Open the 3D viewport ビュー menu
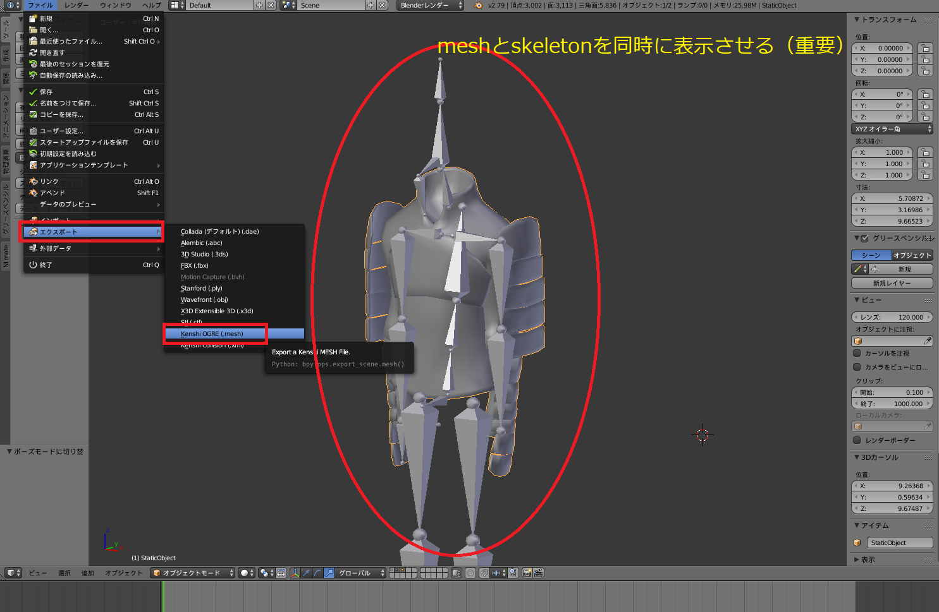The width and height of the screenshot is (939, 612). [37, 573]
